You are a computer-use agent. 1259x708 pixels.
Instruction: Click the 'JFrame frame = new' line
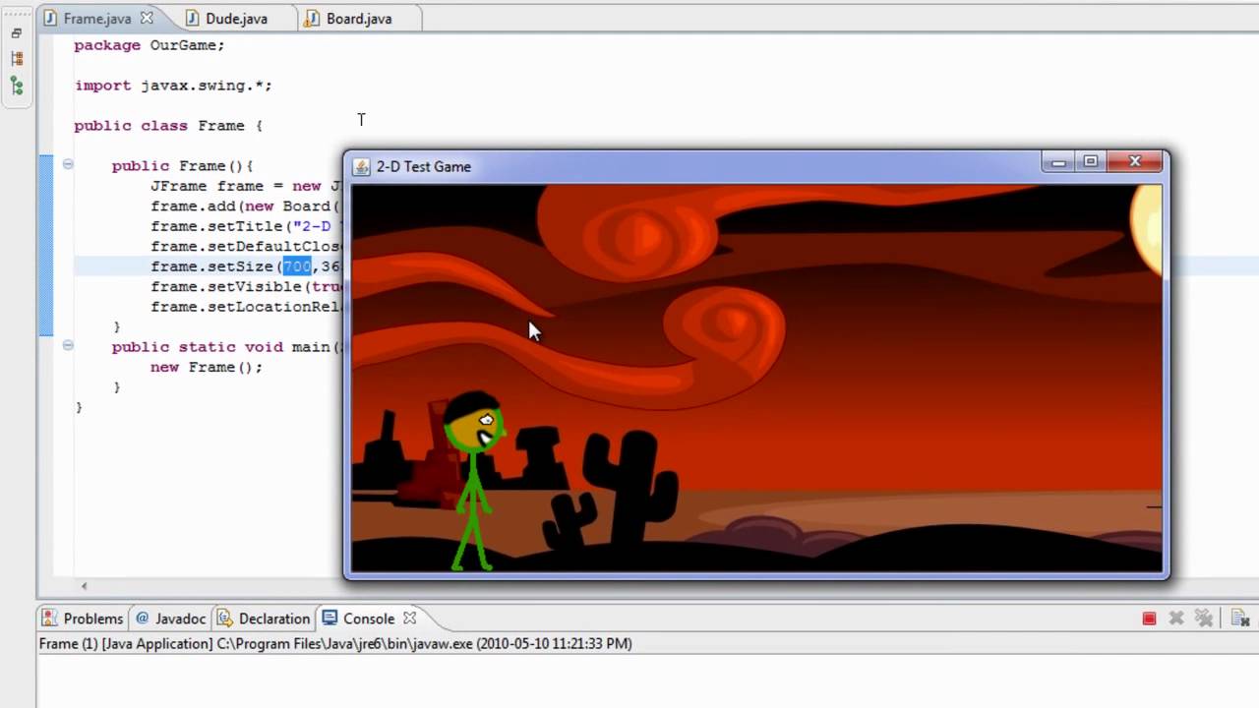(246, 186)
